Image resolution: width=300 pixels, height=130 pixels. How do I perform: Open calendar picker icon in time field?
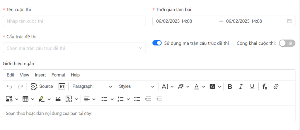[x=289, y=21]
